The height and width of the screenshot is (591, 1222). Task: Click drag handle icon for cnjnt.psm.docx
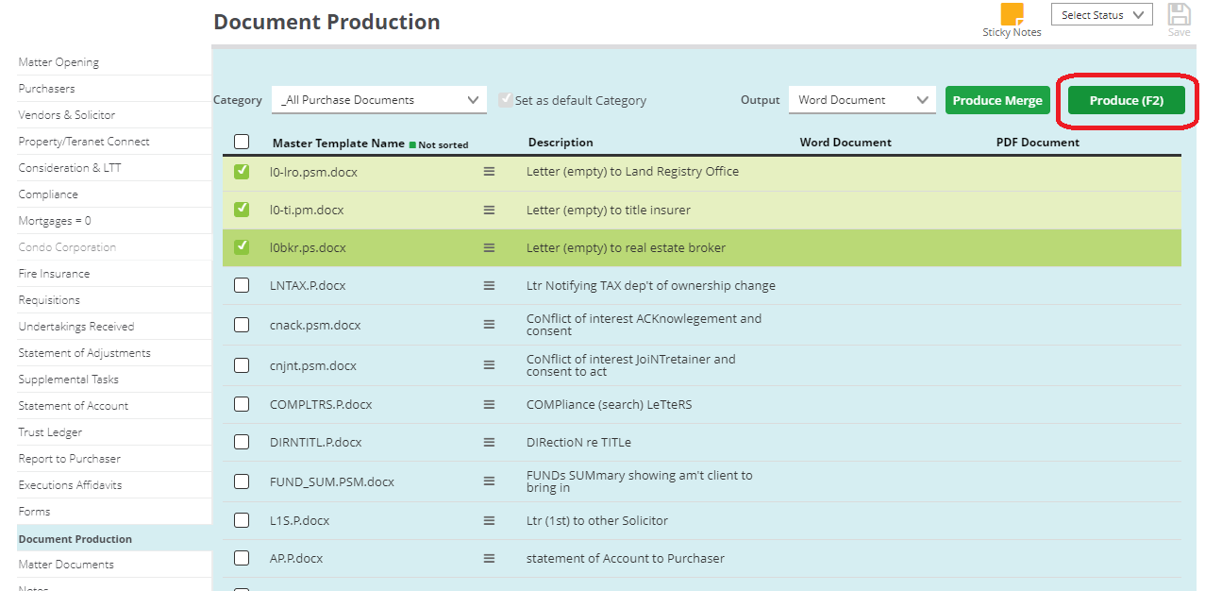489,365
